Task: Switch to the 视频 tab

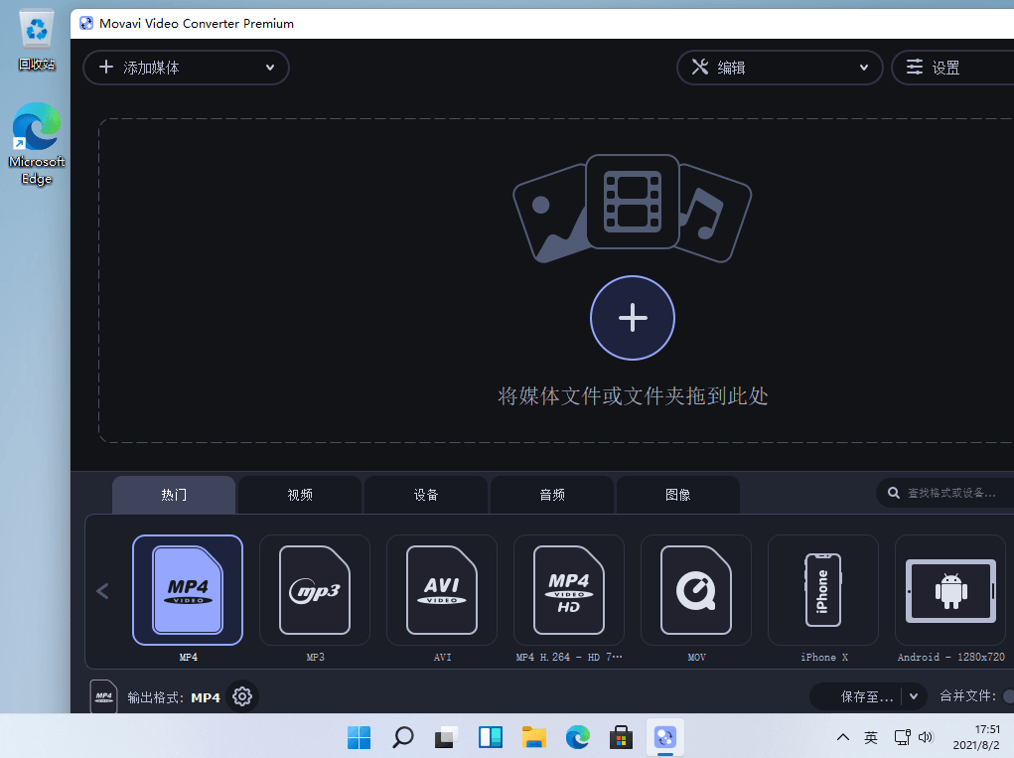Action: pyautogui.click(x=300, y=495)
